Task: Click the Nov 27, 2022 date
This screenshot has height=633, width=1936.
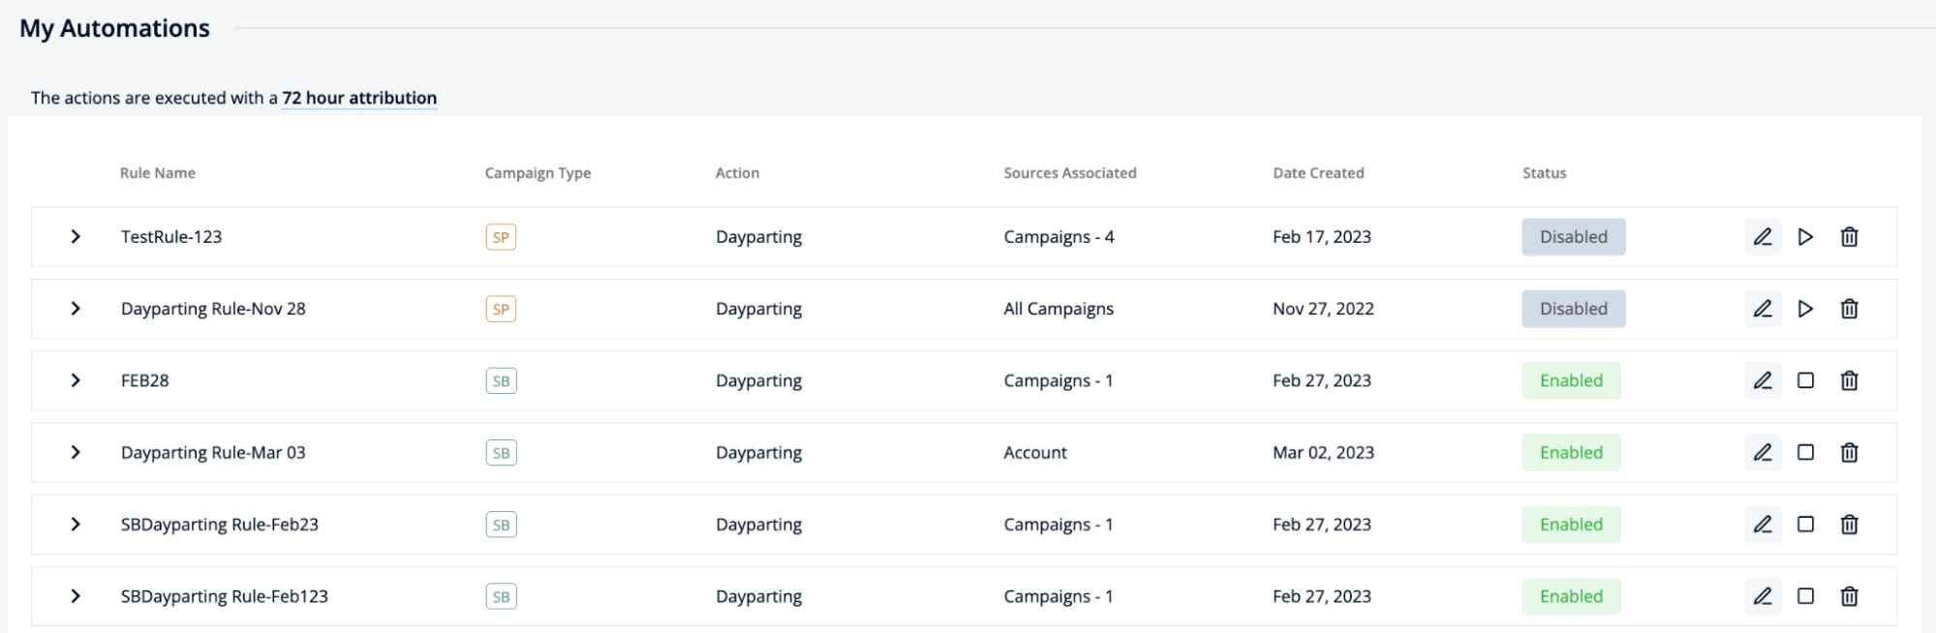Action: [x=1323, y=309]
